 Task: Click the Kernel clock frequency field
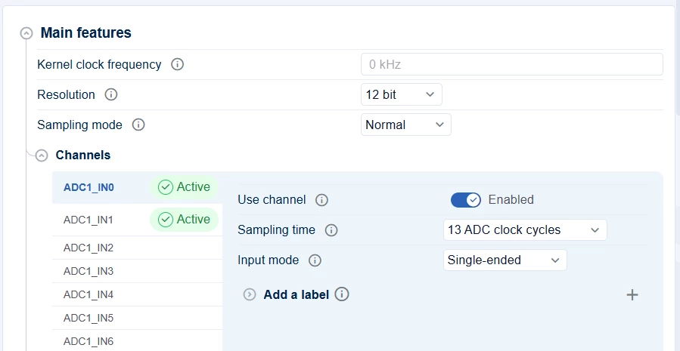coord(512,64)
